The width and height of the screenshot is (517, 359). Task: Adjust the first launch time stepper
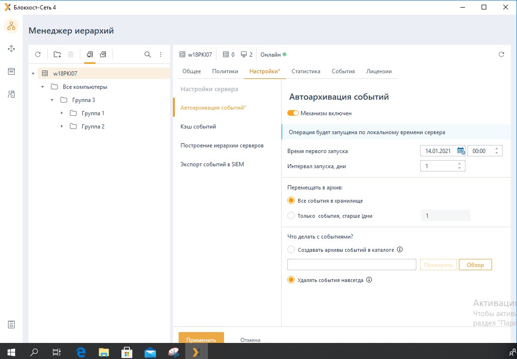point(497,151)
